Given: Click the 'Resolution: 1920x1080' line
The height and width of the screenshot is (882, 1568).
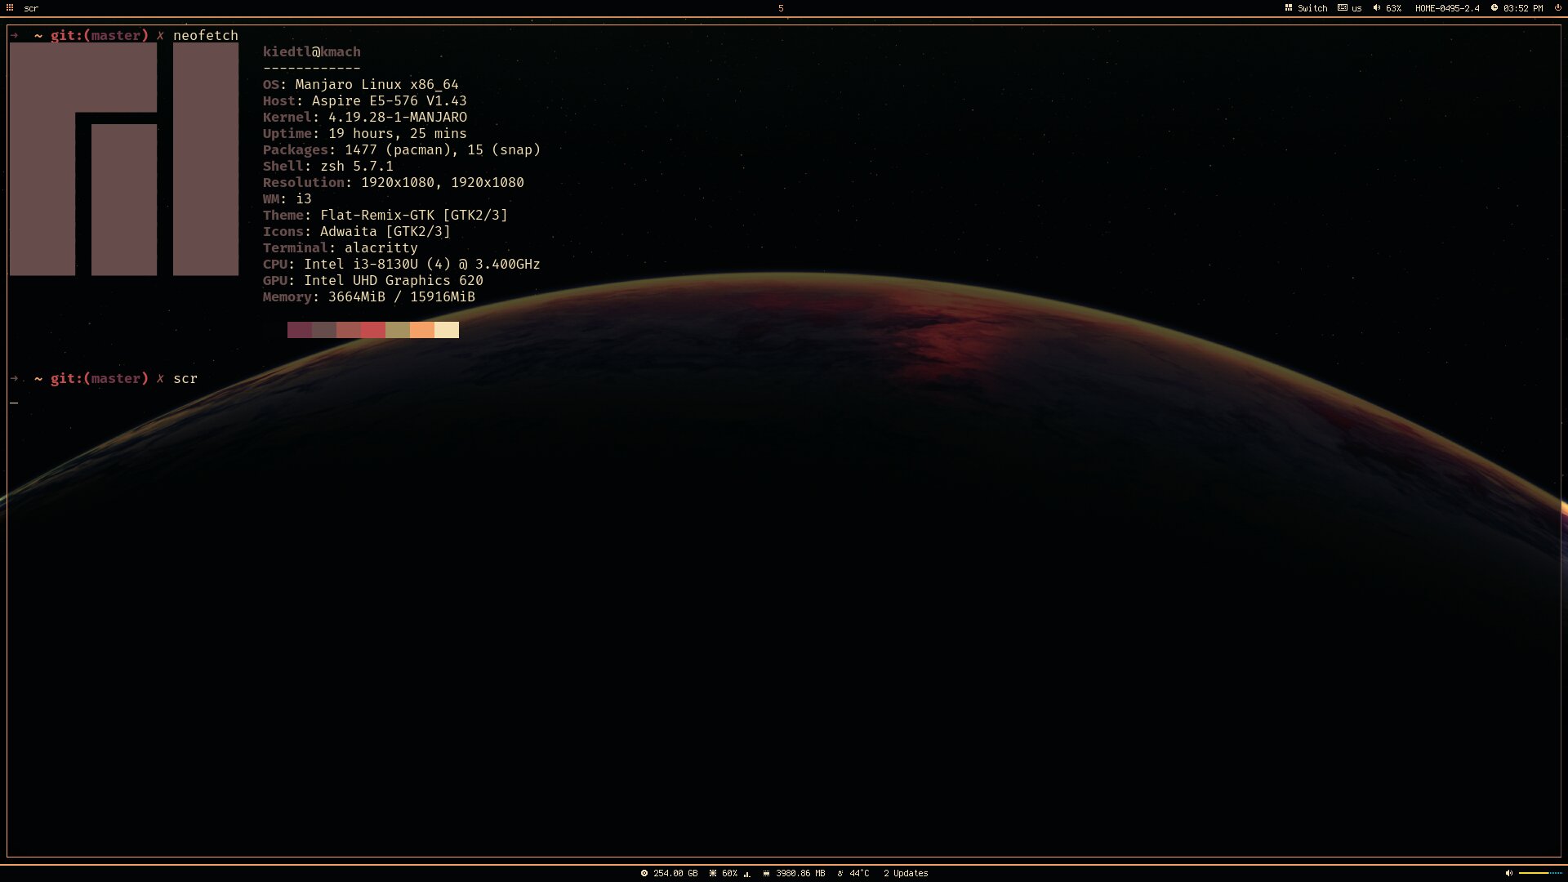Looking at the screenshot, I should (394, 182).
